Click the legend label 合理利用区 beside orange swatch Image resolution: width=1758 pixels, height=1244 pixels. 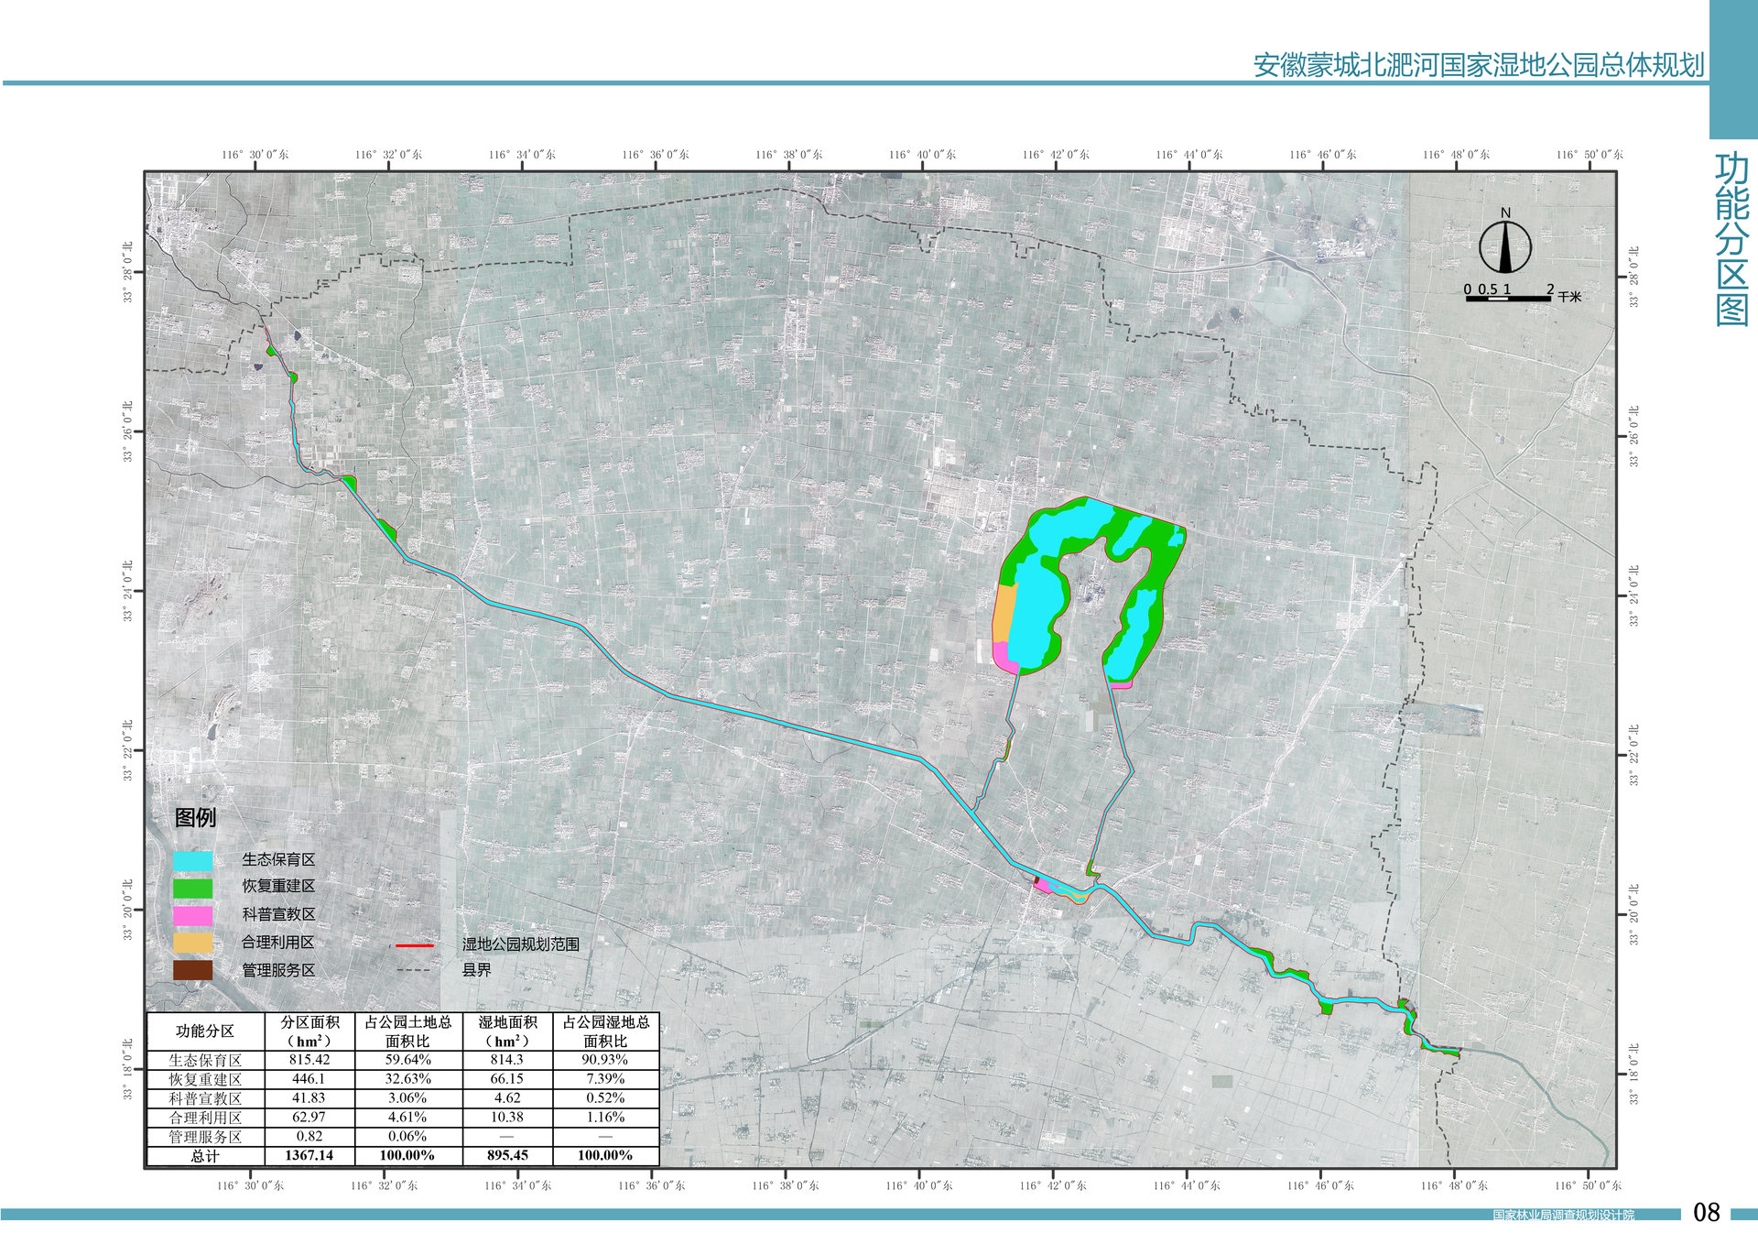click(x=278, y=942)
